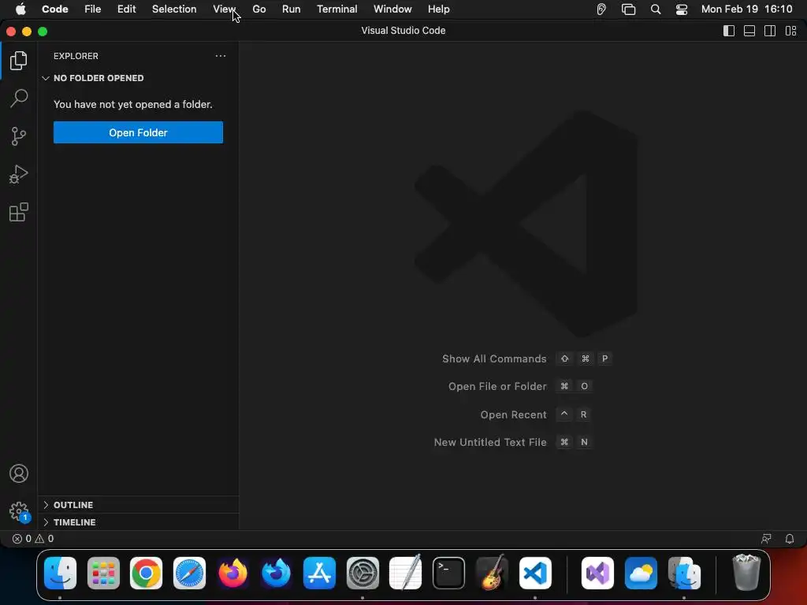Click Visual Studio Code in the Dock
Screen dimensions: 807x605
click(x=535, y=573)
